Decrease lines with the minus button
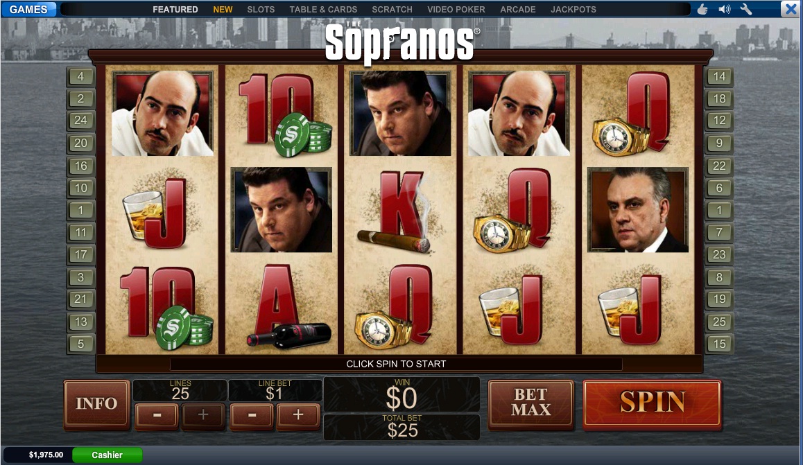The height and width of the screenshot is (465, 803). (x=157, y=415)
